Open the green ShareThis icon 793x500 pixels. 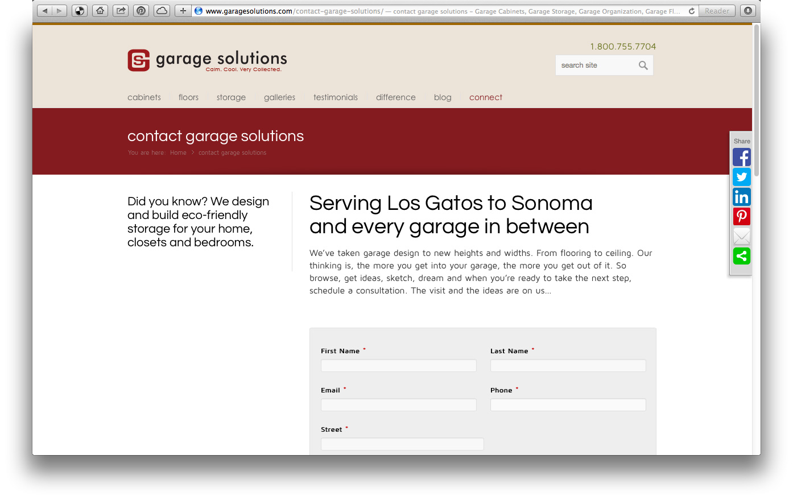pyautogui.click(x=742, y=256)
